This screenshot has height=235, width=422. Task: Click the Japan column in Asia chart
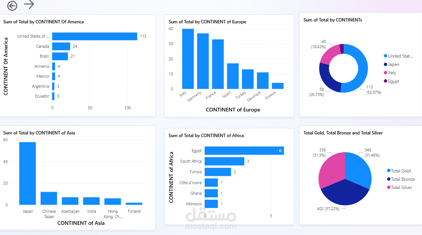click(x=28, y=174)
